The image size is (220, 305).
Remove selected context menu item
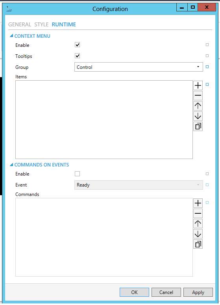(x=198, y=96)
